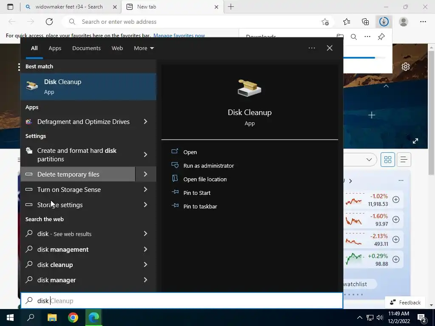435x326 pixels.
Task: Open Edge Settings and more menu
Action: pos(423,22)
